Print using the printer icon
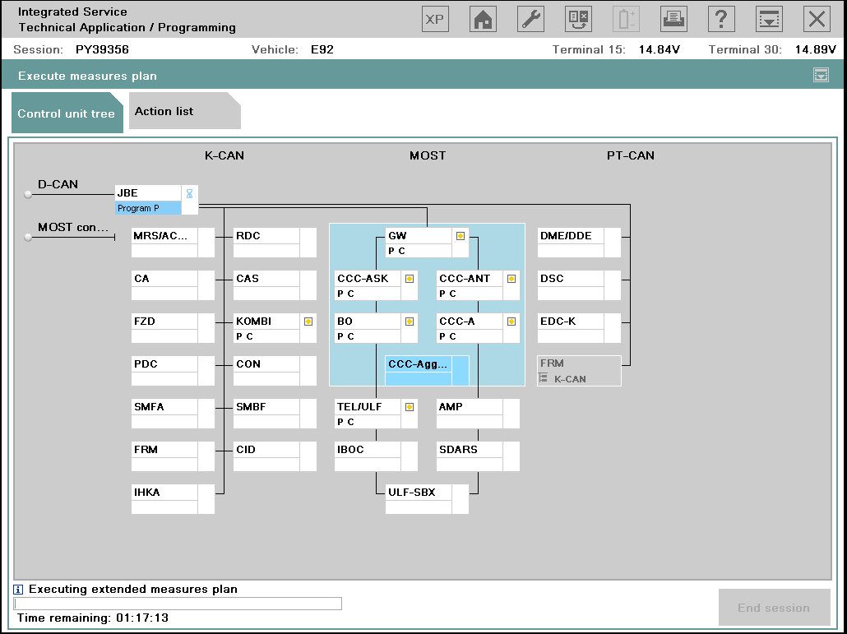 click(673, 20)
